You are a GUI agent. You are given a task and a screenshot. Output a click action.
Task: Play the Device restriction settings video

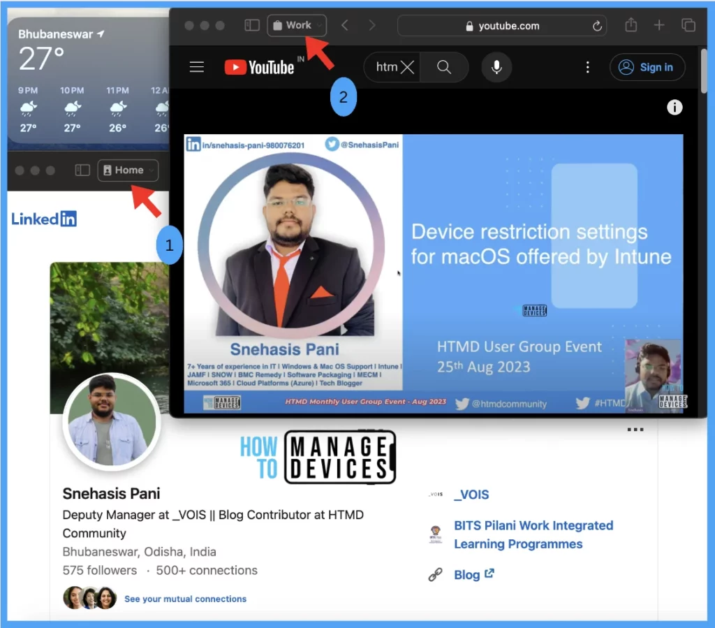tap(433, 274)
